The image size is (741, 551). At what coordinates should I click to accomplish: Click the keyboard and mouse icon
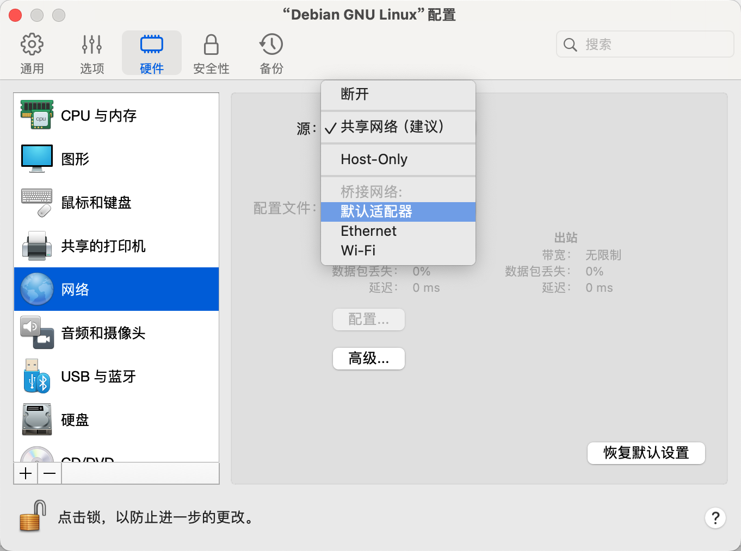37,202
